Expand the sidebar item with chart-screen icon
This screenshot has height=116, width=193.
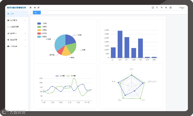tap(17, 33)
